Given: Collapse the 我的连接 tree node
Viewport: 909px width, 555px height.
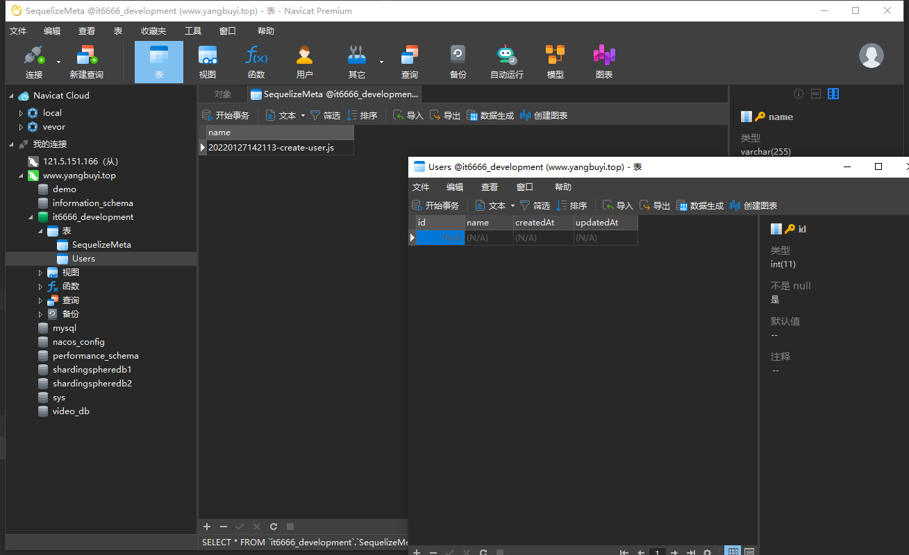Looking at the screenshot, I should click(x=11, y=144).
